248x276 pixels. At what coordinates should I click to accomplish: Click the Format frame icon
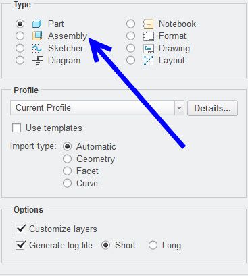pos(149,36)
